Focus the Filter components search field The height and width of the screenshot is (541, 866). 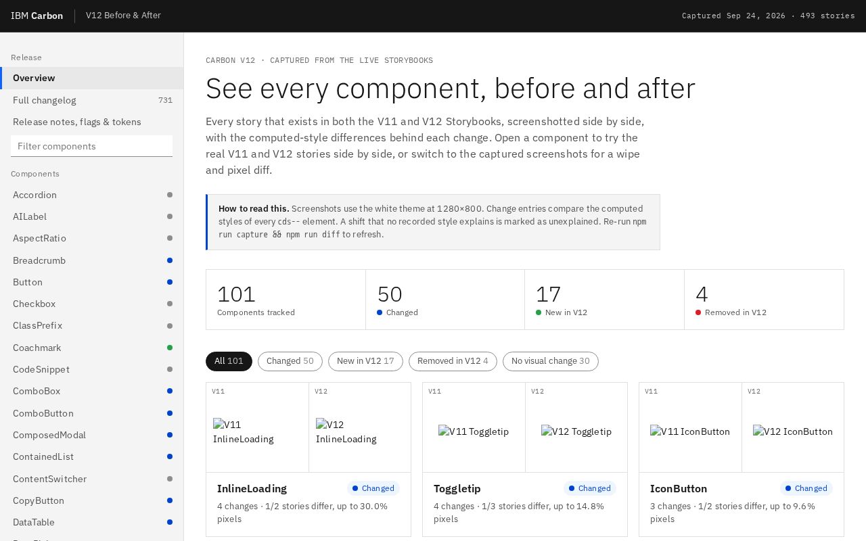(x=92, y=146)
